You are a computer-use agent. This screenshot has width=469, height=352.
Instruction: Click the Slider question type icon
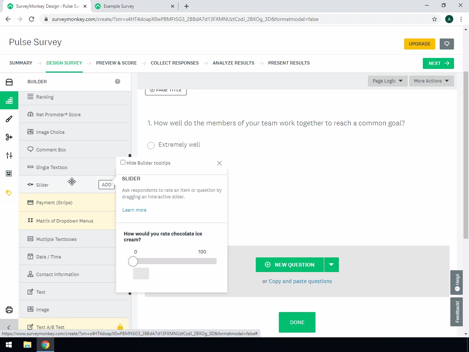(30, 184)
